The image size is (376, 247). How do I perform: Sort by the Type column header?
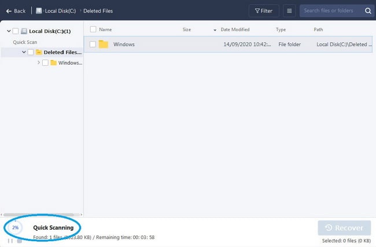pyautogui.click(x=281, y=29)
